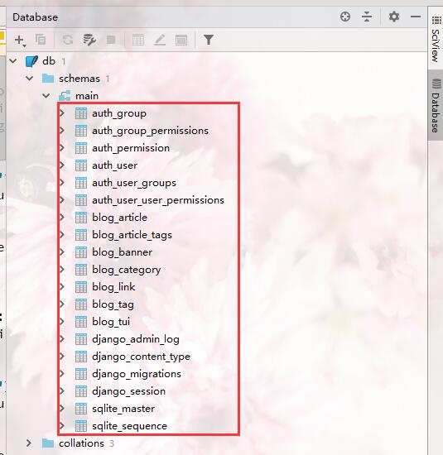The height and width of the screenshot is (455, 443).
Task: Click the Refresh database icon
Action: [68, 40]
